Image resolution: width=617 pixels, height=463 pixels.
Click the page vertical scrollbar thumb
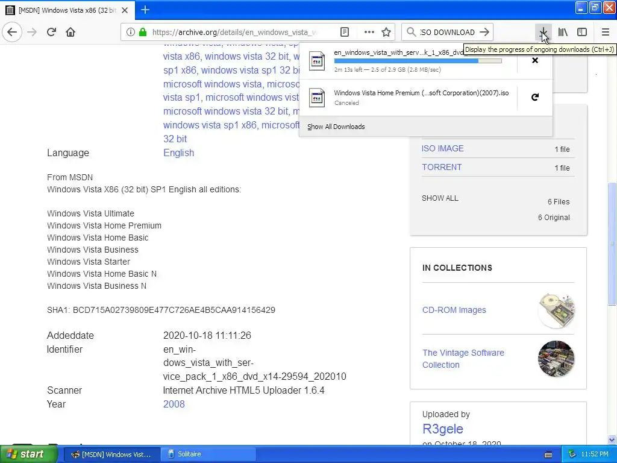pyautogui.click(x=612, y=244)
